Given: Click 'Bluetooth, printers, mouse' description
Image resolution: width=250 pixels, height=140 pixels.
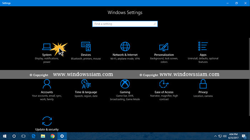Looking at the screenshot, I should tap(86, 59).
